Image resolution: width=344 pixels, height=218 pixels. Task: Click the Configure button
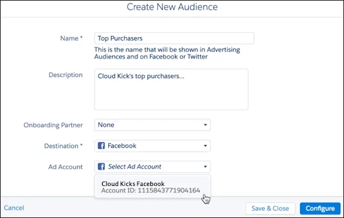320,208
